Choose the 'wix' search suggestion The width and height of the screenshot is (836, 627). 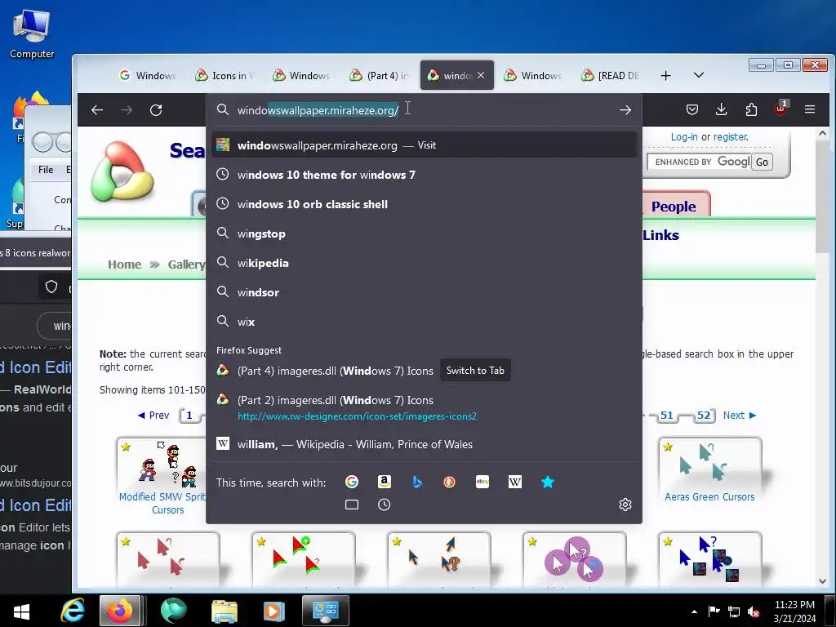(x=424, y=322)
